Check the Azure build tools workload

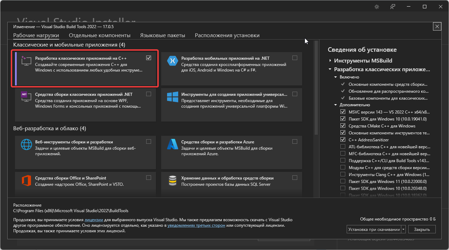[295, 142]
